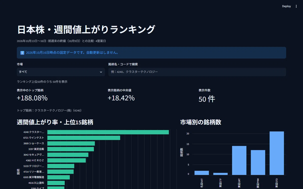Click the 2026年10月16日時点の固定データです notice text
Viewport: 303px width, 189px height.
(x=72, y=53)
